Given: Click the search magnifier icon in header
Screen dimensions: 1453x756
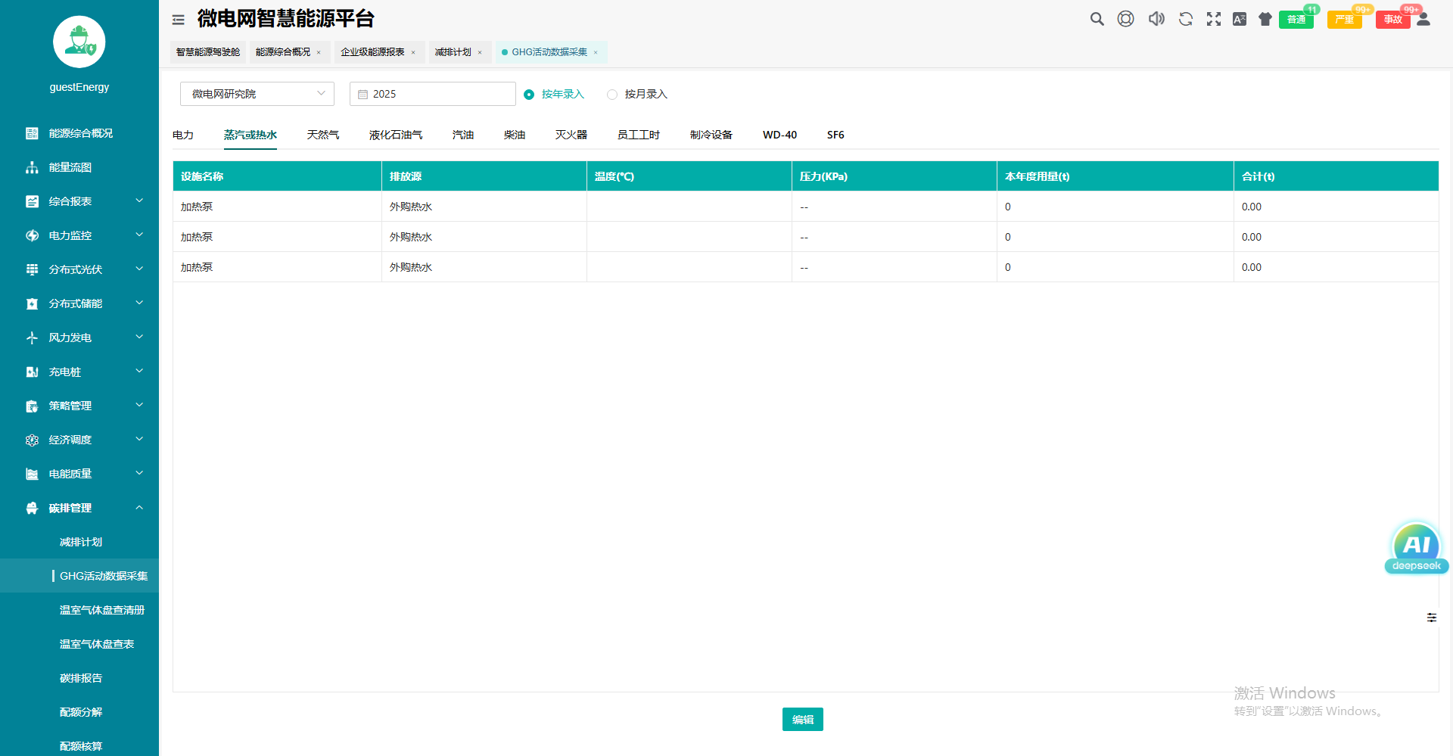Looking at the screenshot, I should pyautogui.click(x=1097, y=19).
